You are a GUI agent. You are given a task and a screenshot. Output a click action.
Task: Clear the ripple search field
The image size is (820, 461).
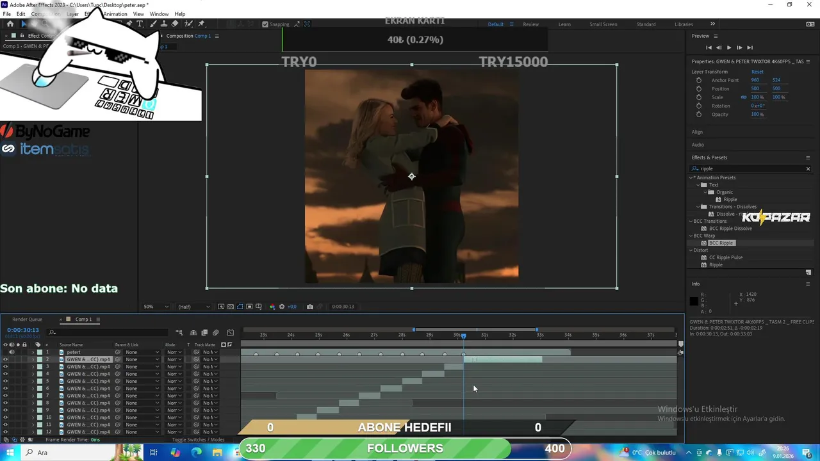click(x=808, y=169)
